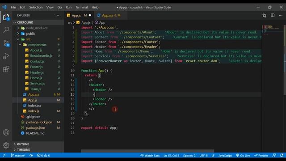Viewport: 286px width, 161px height.
Task: Open index.js in the explorer
Action: point(38,111)
